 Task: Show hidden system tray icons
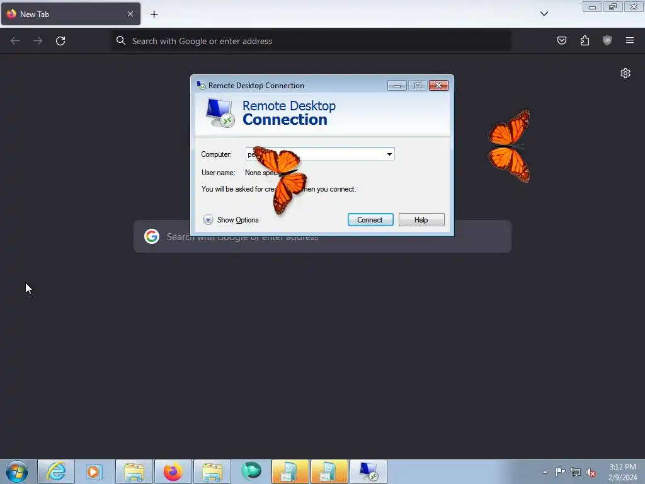click(x=545, y=472)
